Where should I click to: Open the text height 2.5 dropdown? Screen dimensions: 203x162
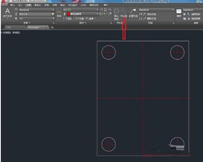pyautogui.click(x=37, y=18)
